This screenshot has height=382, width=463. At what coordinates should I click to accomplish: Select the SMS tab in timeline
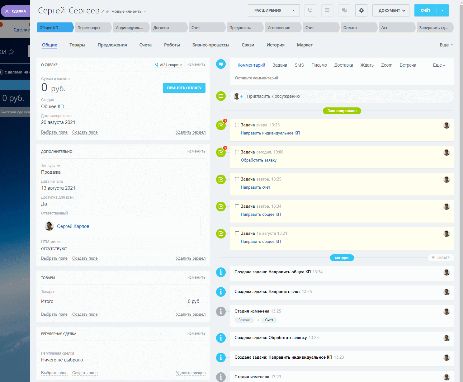299,65
